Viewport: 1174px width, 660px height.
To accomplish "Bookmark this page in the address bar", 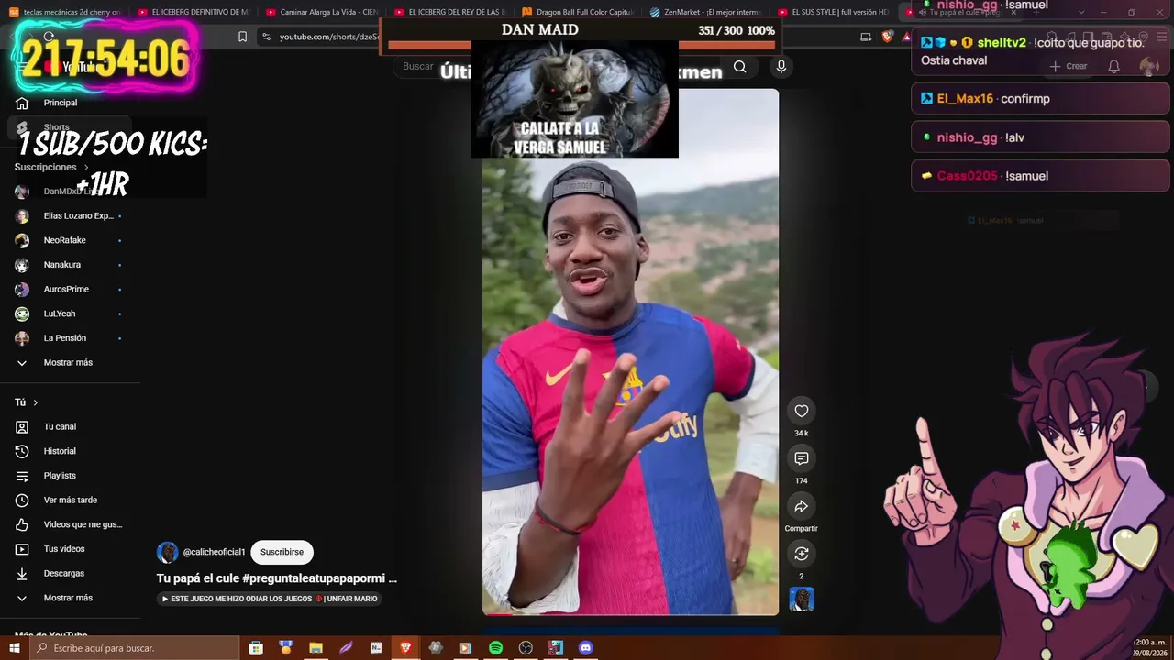I will click(x=242, y=37).
